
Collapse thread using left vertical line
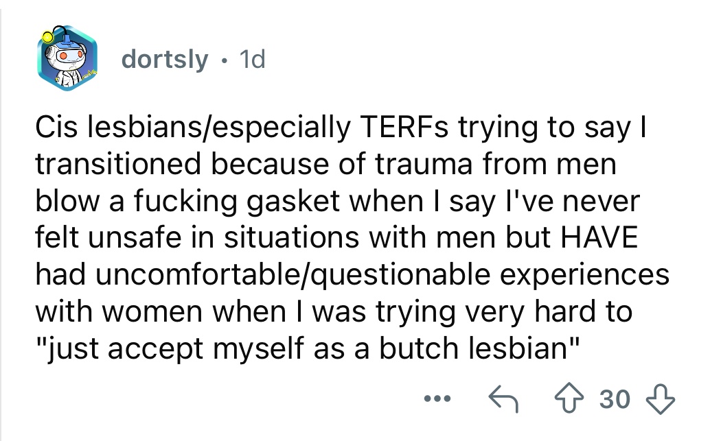tap(1, 220)
